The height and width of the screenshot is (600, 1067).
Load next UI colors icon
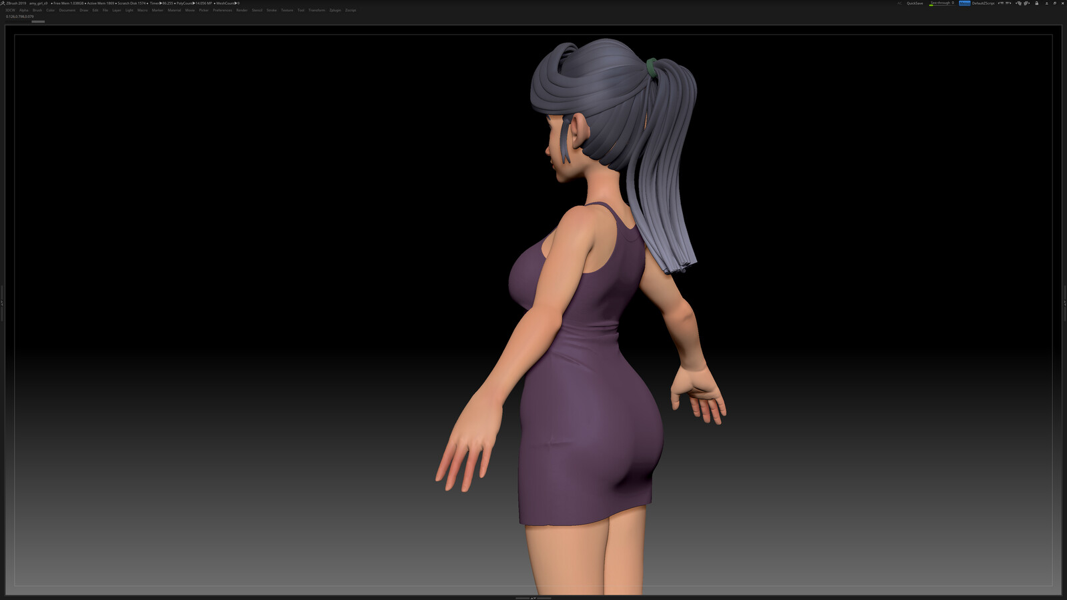[x=1027, y=3]
